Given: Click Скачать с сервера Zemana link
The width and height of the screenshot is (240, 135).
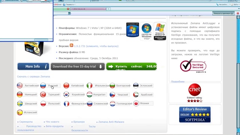Looking at the screenshot, I should click(33, 76).
